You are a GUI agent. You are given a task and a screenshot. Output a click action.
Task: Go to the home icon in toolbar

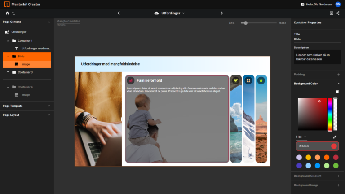[x=7, y=13]
